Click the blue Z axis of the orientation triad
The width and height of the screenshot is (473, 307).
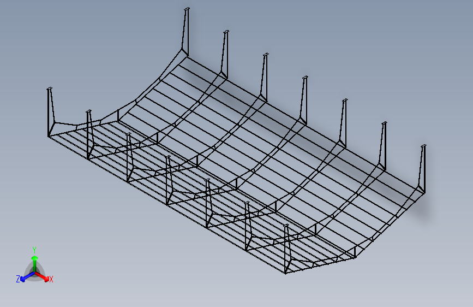click(27, 277)
